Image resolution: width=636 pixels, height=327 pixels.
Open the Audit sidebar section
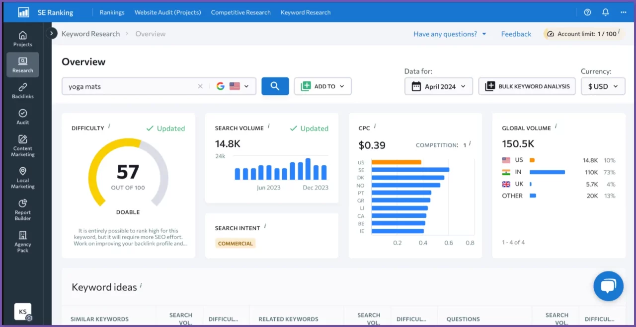pos(22,117)
